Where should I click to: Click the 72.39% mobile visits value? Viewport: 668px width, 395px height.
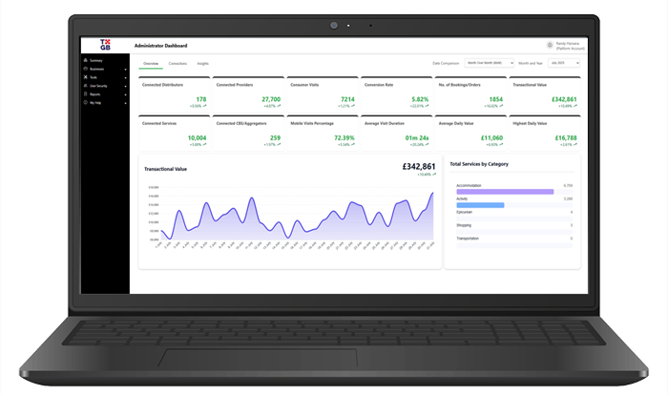coord(344,138)
